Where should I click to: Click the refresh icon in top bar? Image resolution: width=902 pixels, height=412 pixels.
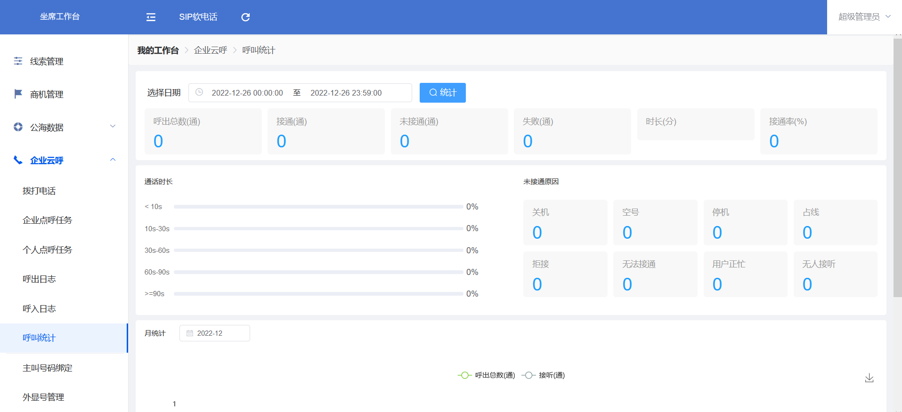245,17
